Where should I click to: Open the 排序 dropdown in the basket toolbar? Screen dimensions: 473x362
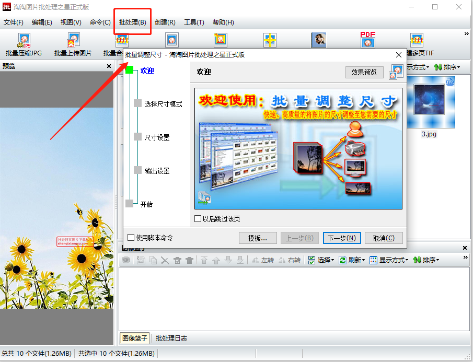coord(426,260)
